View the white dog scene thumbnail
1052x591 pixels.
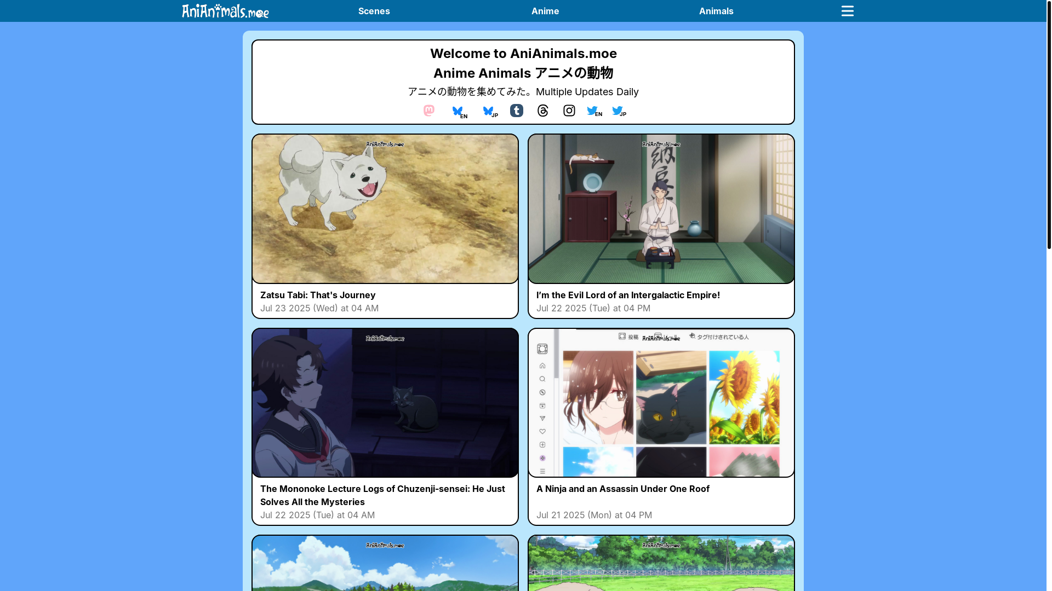pos(385,209)
